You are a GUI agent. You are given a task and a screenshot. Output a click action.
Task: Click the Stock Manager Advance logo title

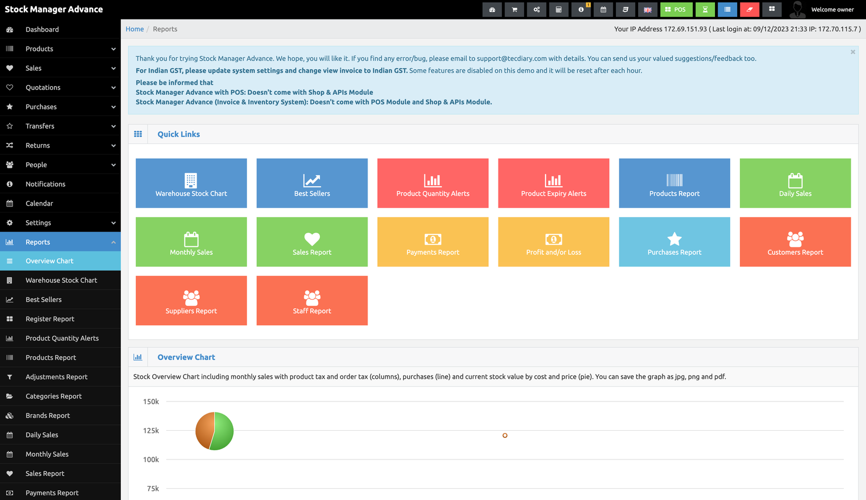click(54, 9)
